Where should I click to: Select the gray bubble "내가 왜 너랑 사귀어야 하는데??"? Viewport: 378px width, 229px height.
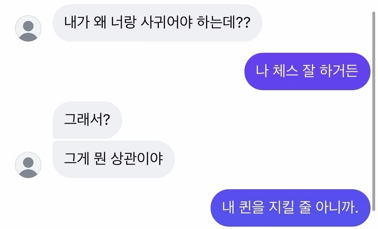(157, 23)
